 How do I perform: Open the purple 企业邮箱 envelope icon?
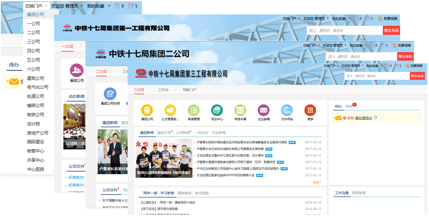tap(263, 110)
